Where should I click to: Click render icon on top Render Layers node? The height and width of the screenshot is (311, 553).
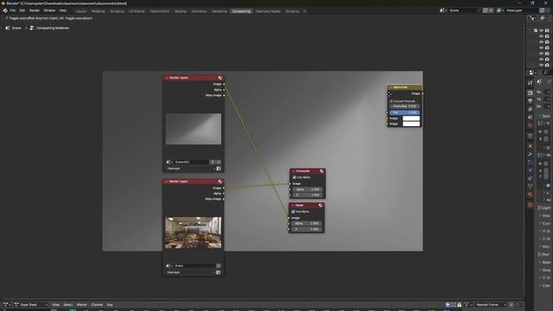coord(220,78)
